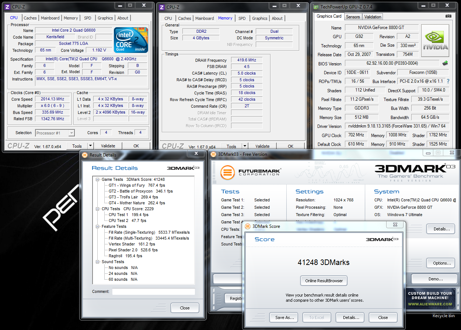The height and width of the screenshot is (330, 461).
Task: Open Recycle Bin on the desktop
Action: pos(444,316)
